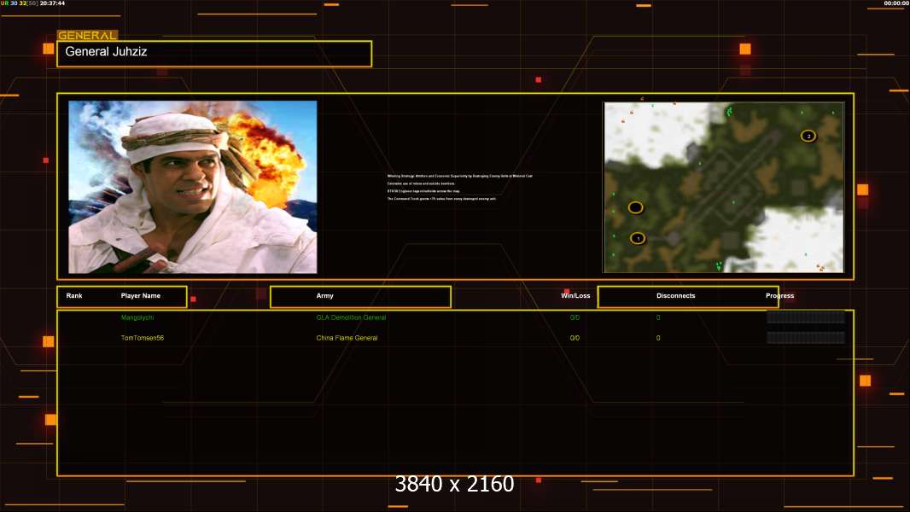Select the General Juhziz name field
This screenshot has height=512, width=910.
point(214,54)
